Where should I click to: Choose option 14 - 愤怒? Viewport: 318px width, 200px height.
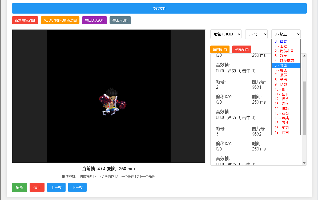pos(286,109)
